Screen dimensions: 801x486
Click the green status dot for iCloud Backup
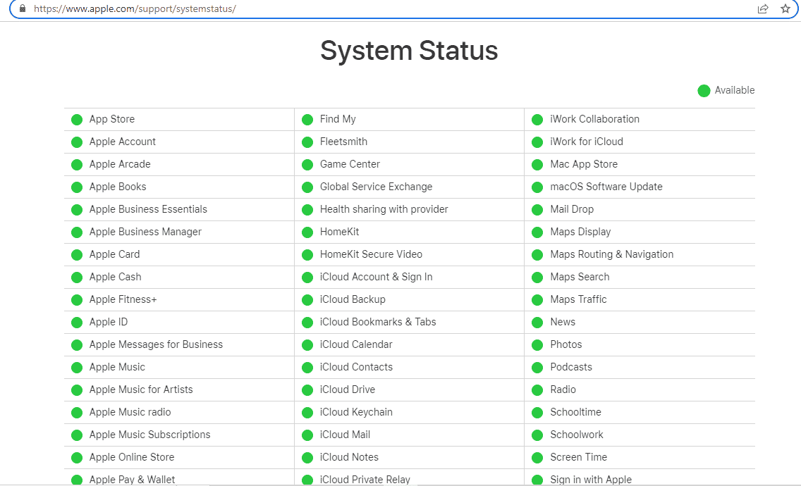pyautogui.click(x=307, y=300)
